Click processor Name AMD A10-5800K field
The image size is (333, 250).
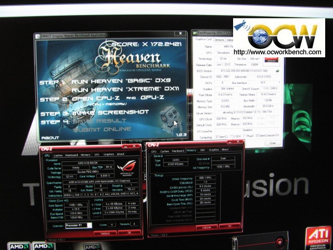point(88,163)
